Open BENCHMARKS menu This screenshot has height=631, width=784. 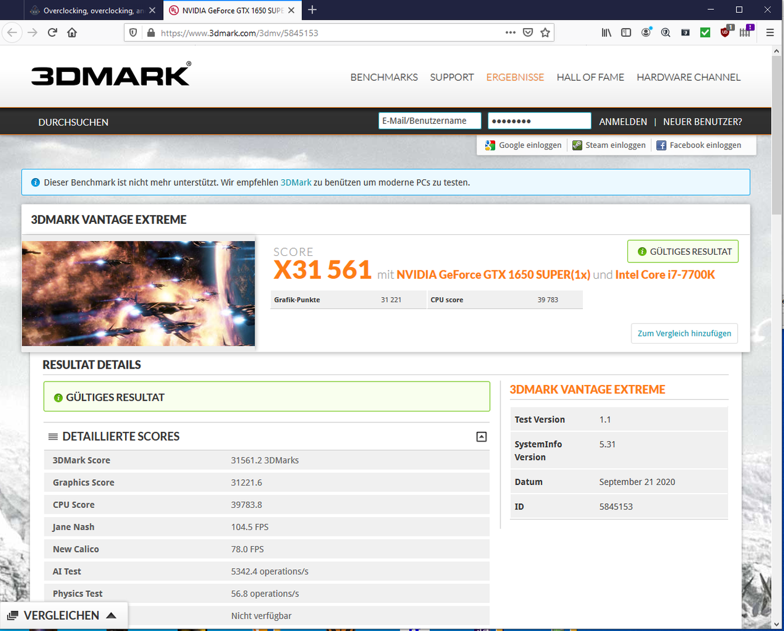tap(384, 77)
